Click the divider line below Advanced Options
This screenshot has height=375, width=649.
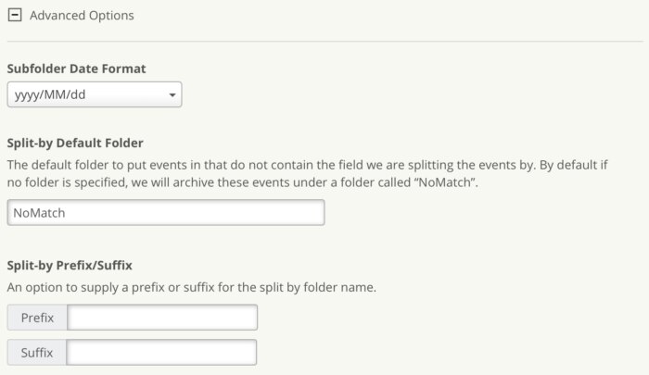324,41
